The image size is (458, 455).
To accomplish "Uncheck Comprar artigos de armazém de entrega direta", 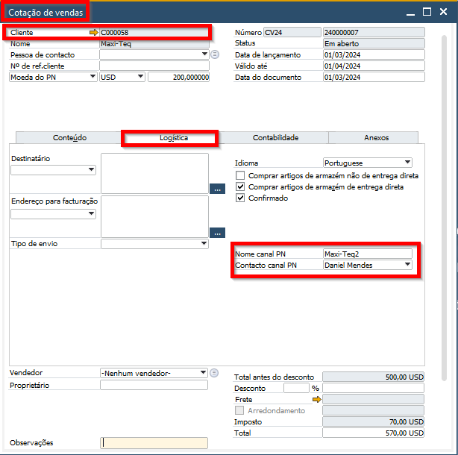I will [x=240, y=187].
